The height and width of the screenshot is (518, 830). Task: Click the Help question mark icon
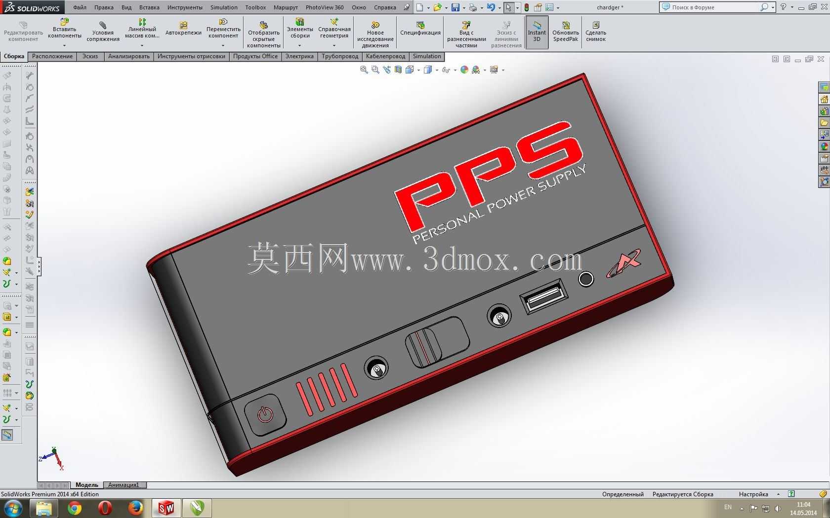(783, 7)
